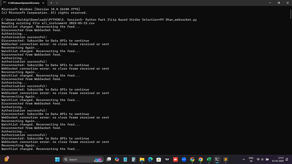Show hidden system tray icons
This screenshot has width=292, height=164.
(x=244, y=159)
